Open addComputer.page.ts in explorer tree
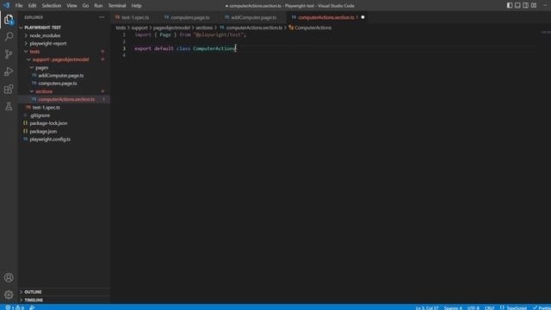Screen dimensions: 551x310 (61, 76)
